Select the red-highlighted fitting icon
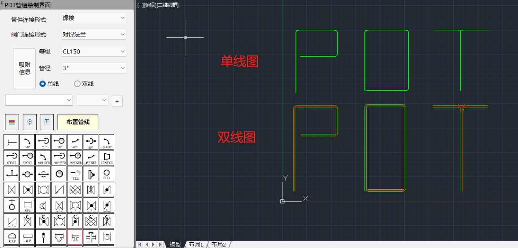 (75, 237)
